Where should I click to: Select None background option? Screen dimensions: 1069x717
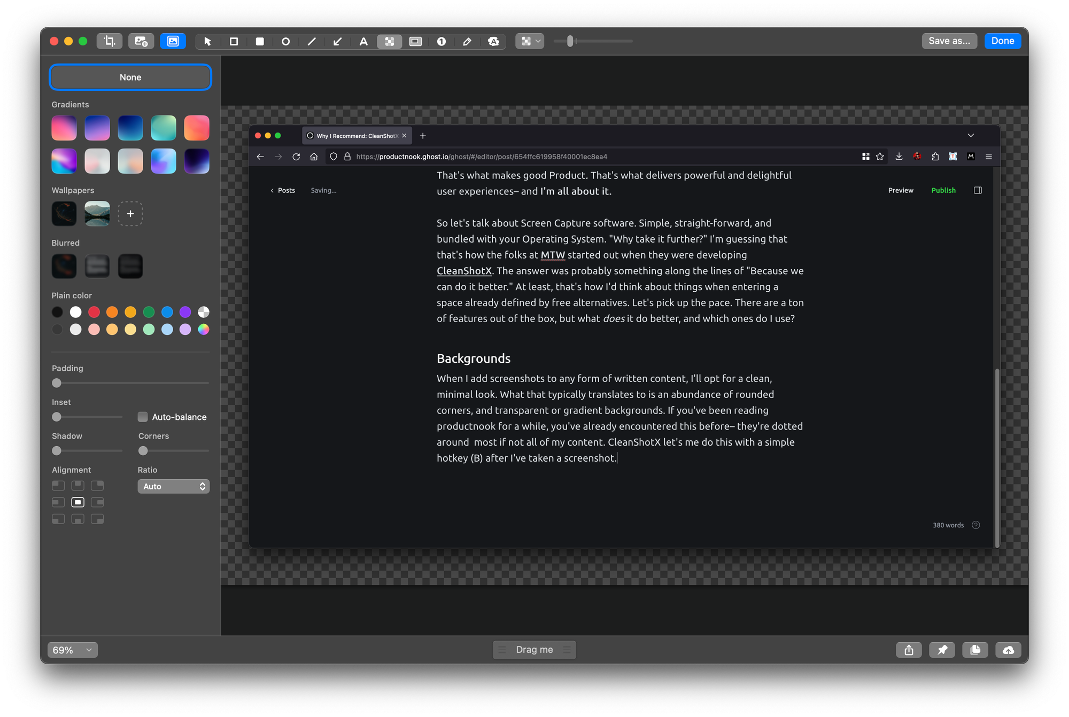(x=130, y=77)
